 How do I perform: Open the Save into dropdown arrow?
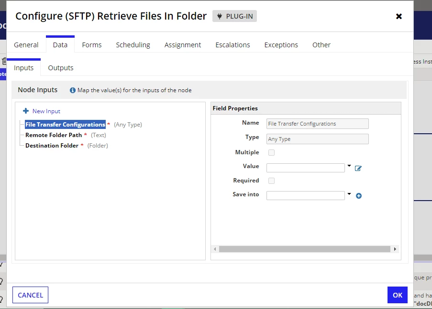pos(349,194)
